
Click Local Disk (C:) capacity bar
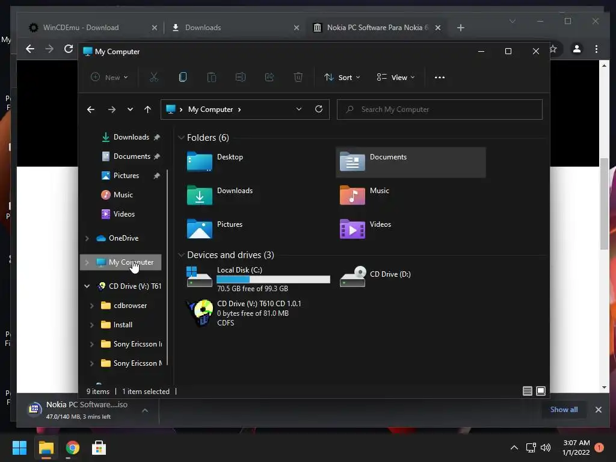point(273,279)
